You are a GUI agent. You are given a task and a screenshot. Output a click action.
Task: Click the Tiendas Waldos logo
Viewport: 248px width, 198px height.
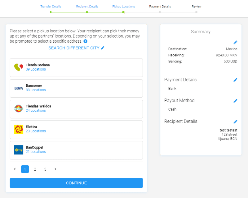point(18,109)
